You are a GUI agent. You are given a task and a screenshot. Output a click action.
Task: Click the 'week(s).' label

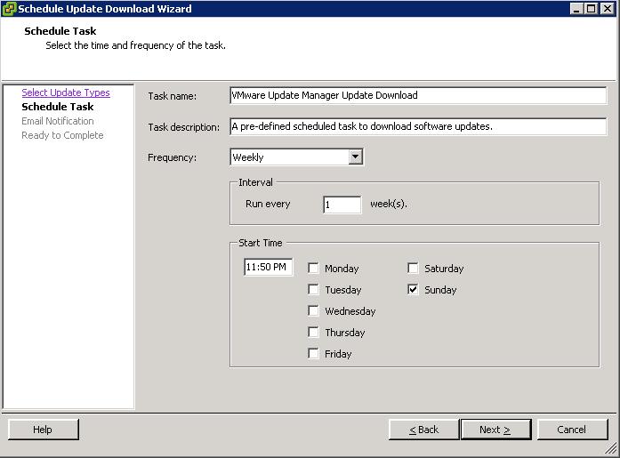[389, 204]
